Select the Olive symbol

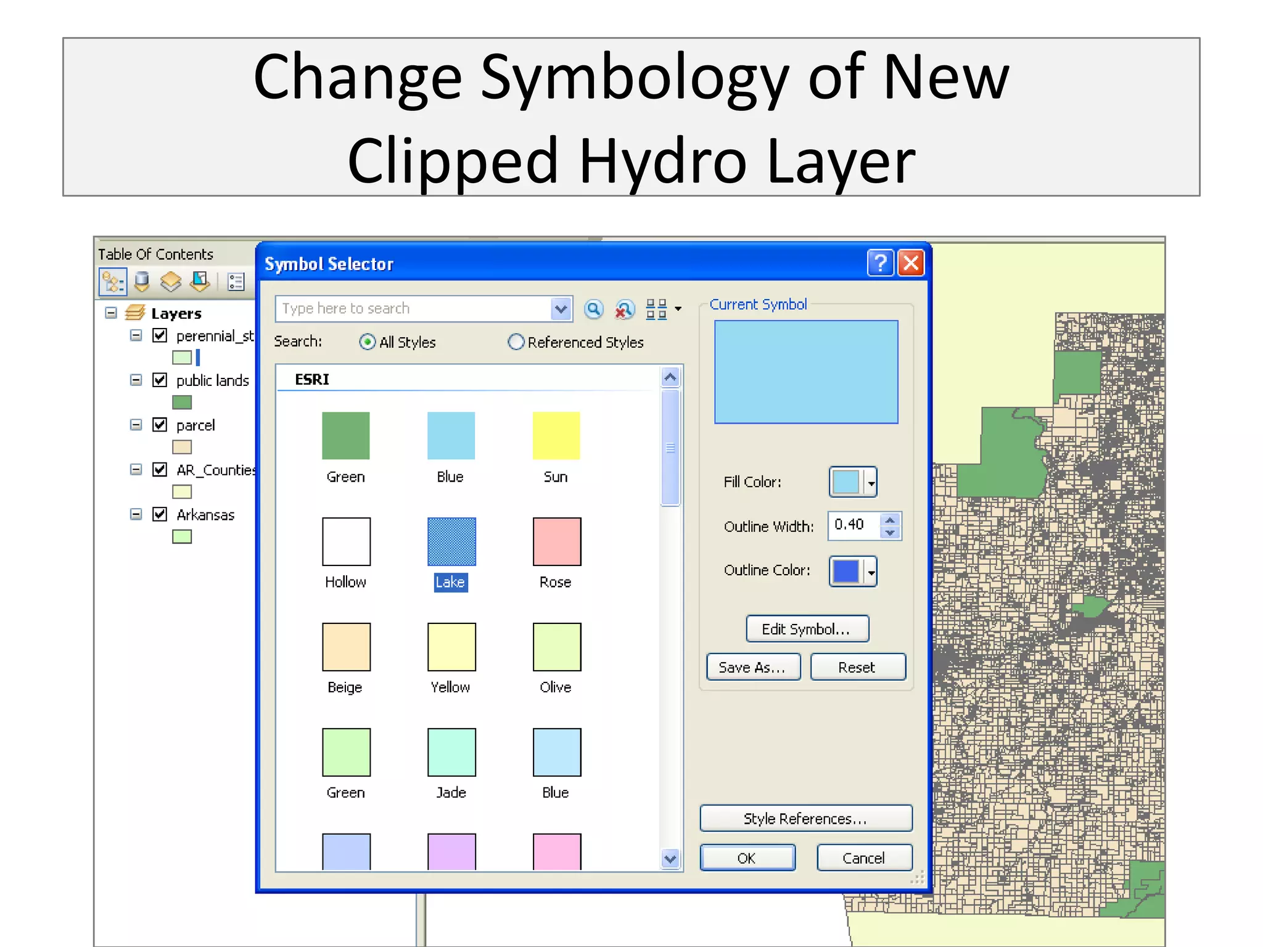(557, 647)
